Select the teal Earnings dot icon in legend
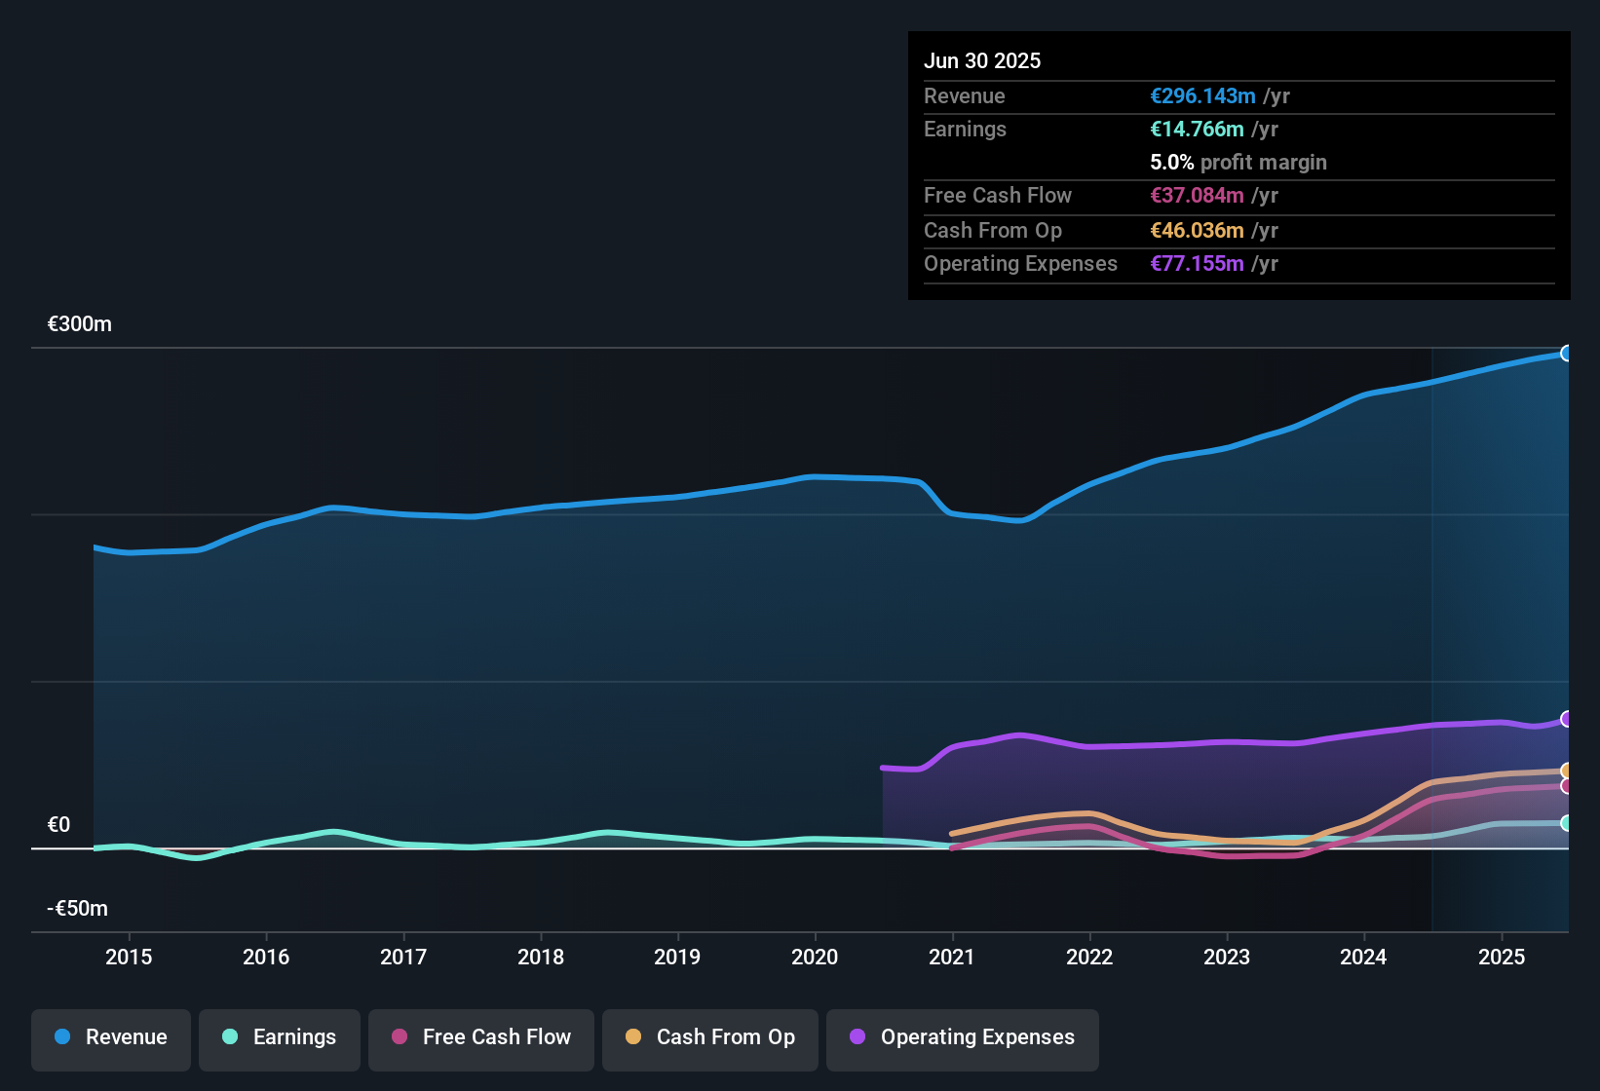The height and width of the screenshot is (1091, 1600). point(230,1037)
